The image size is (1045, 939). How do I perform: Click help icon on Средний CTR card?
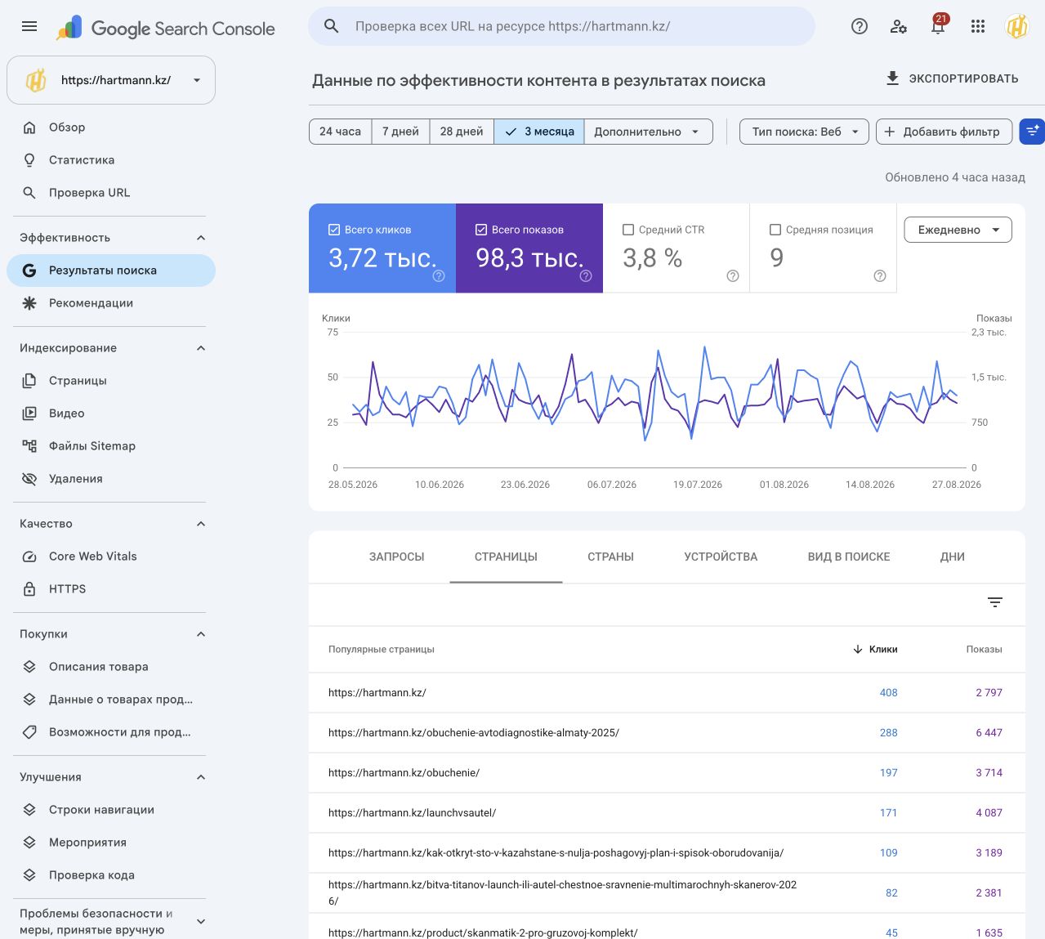coord(733,276)
